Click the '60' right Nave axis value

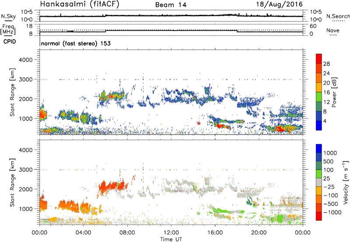click(313, 26)
